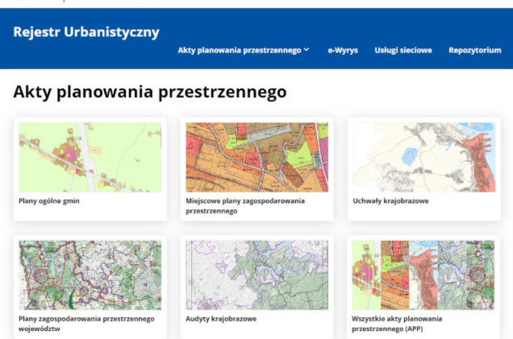Screen dimensions: 513x339
Task: Click the Plany ogólne gmin map thumbnail
Action: [90, 157]
